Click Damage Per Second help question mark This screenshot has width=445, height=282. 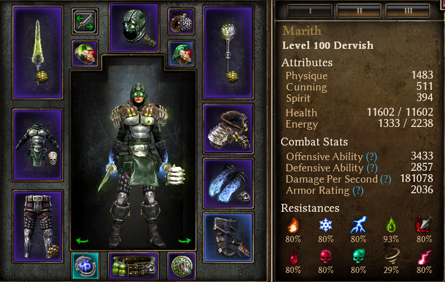click(x=385, y=179)
